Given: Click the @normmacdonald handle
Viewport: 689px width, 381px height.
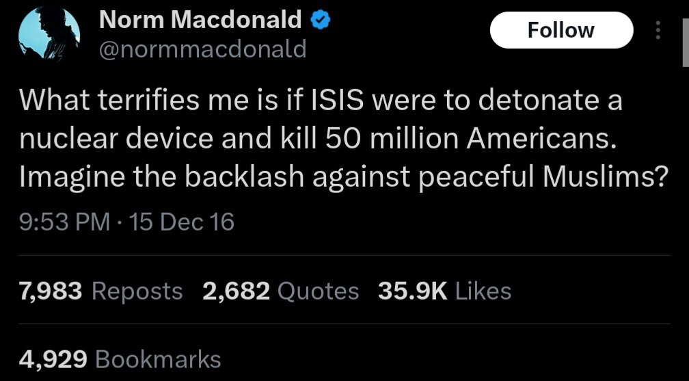Looking at the screenshot, I should coord(203,49).
